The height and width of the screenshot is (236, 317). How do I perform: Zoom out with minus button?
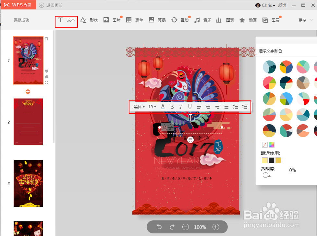[185, 227]
